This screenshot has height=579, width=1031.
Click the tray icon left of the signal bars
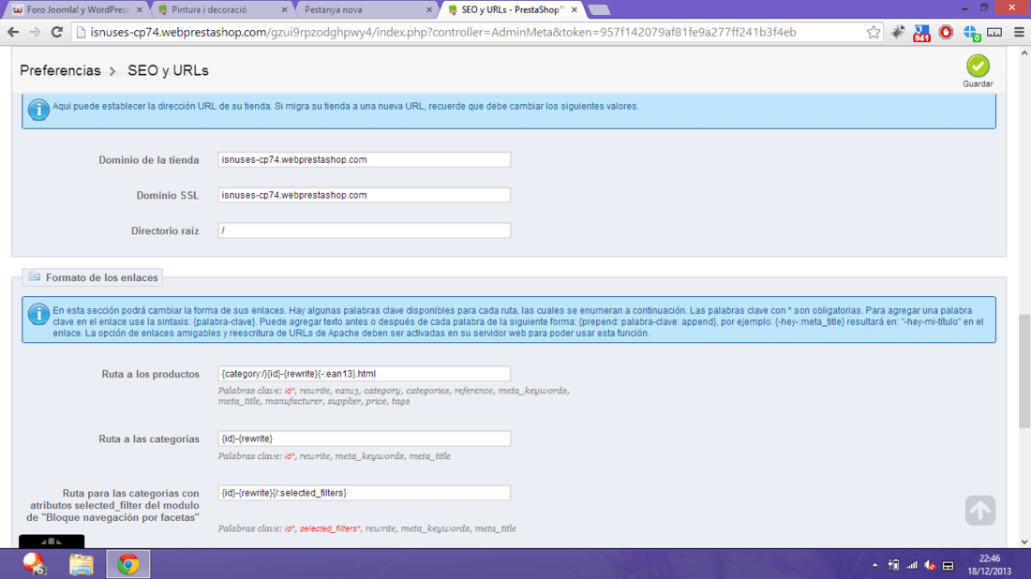click(893, 565)
